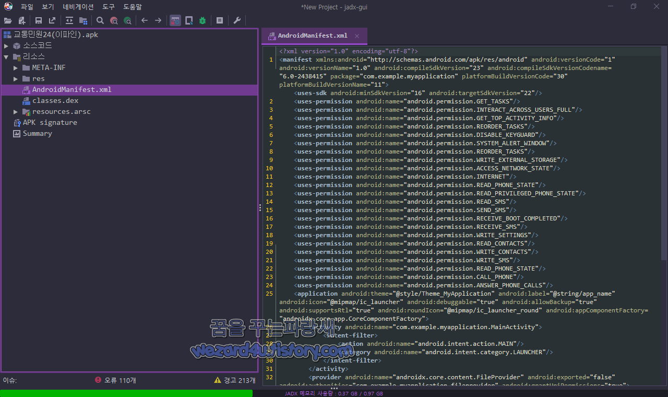
Task: Open the 도움말 menu
Action: 133,7
